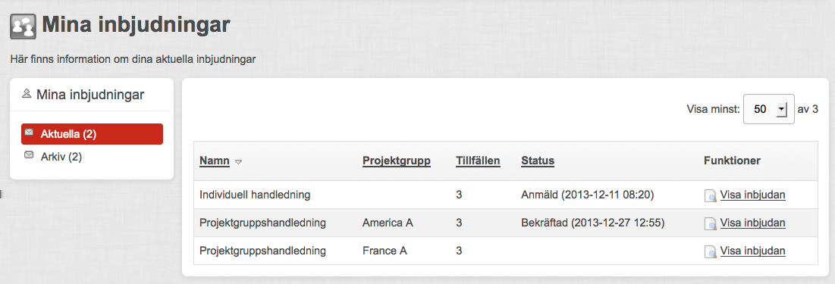This screenshot has height=284, width=835.
Task: Click document icon in France A row
Action: 711,251
